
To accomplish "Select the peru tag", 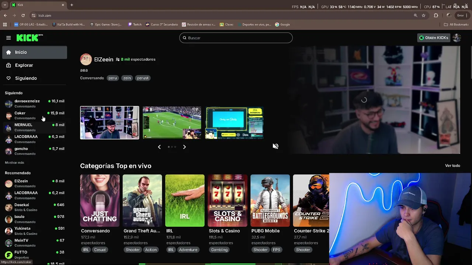I will point(112,78).
